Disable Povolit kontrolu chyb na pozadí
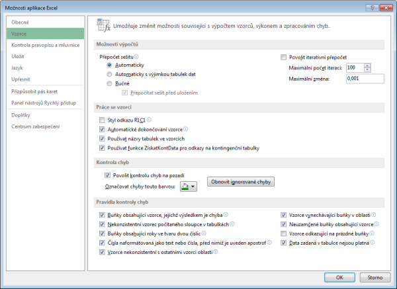Screen dimensions: 397x289 coord(107,175)
